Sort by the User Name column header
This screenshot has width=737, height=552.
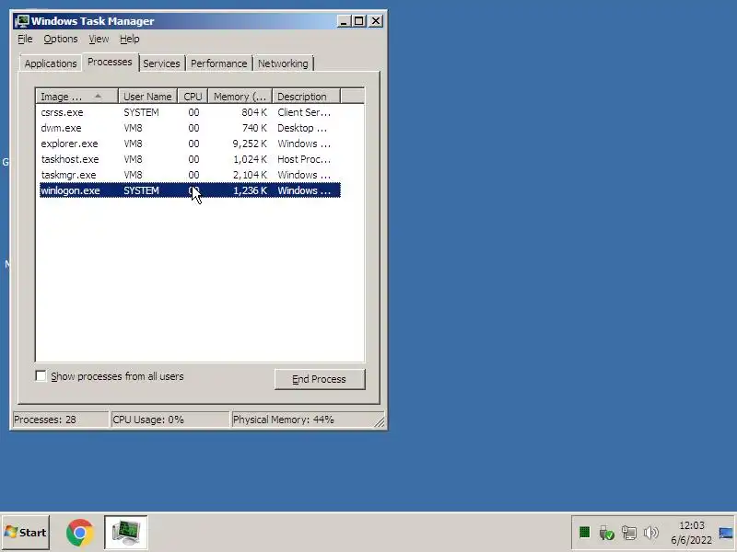(x=147, y=97)
